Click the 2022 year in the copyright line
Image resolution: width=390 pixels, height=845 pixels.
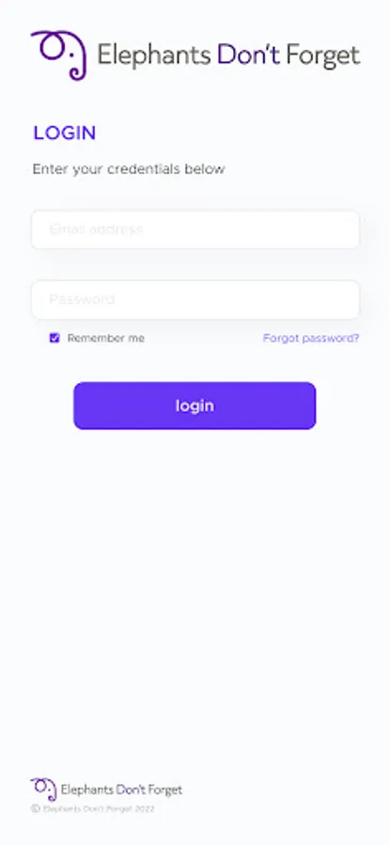(145, 809)
